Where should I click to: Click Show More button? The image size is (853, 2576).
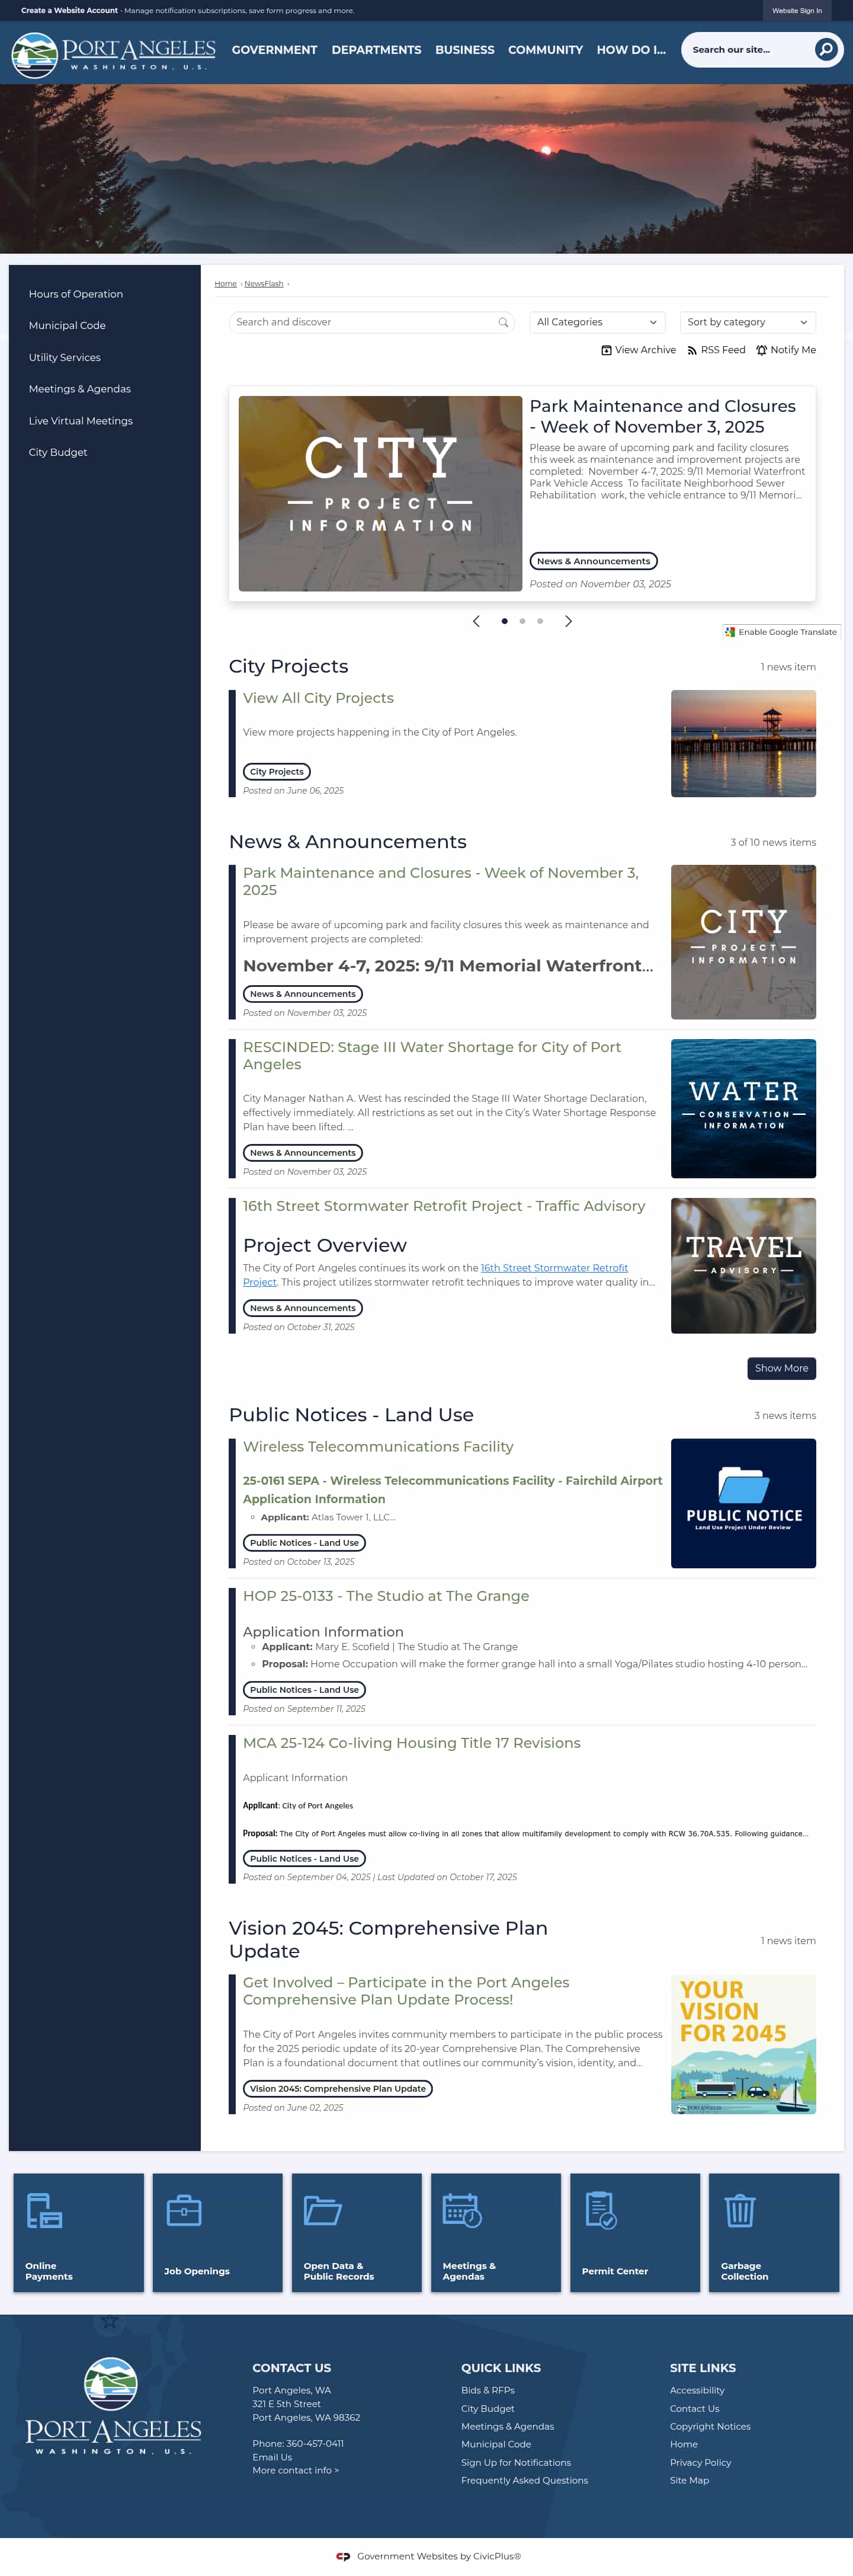[781, 1368]
